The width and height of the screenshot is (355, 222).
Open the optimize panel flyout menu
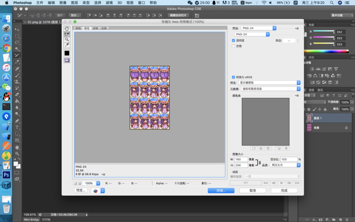(x=297, y=28)
